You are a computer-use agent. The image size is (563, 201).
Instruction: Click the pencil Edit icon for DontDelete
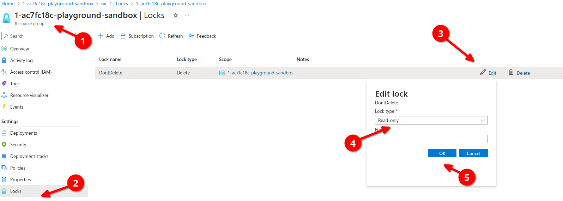coord(483,72)
